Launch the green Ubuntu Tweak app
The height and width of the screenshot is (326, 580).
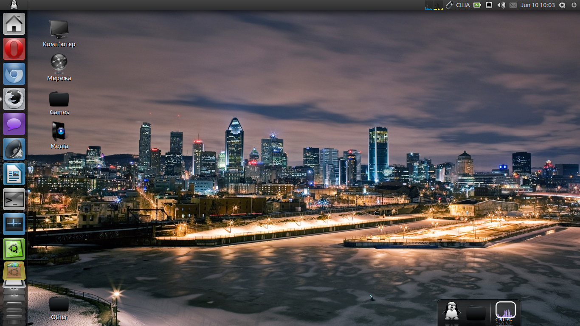14,249
